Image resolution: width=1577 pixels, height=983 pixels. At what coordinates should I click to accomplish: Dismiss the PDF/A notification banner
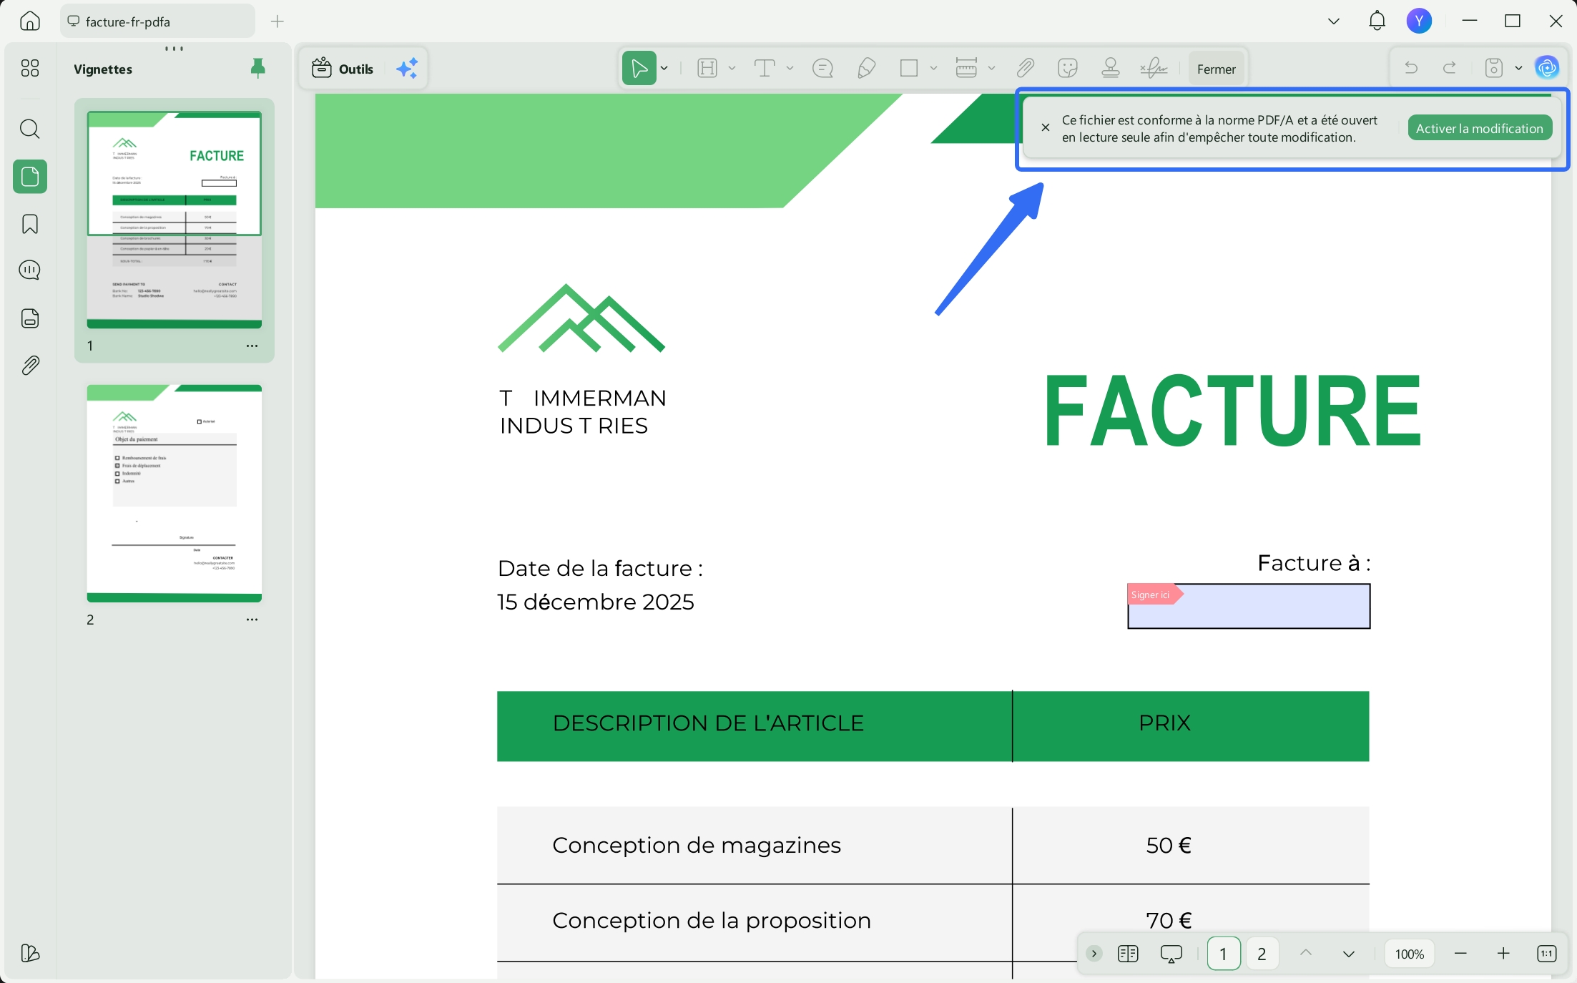click(x=1046, y=127)
